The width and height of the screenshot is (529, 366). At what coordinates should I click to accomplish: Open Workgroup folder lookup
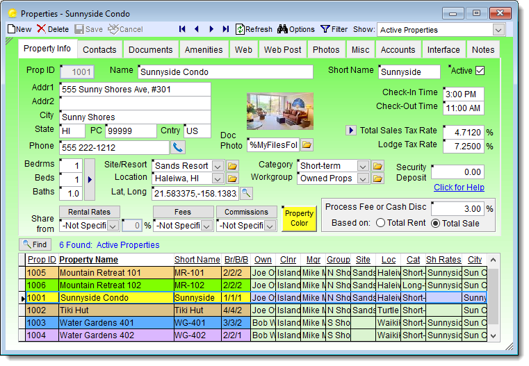[x=377, y=178]
